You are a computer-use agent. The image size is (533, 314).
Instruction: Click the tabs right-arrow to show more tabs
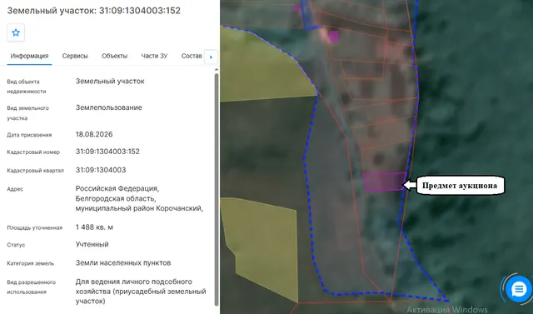click(211, 57)
